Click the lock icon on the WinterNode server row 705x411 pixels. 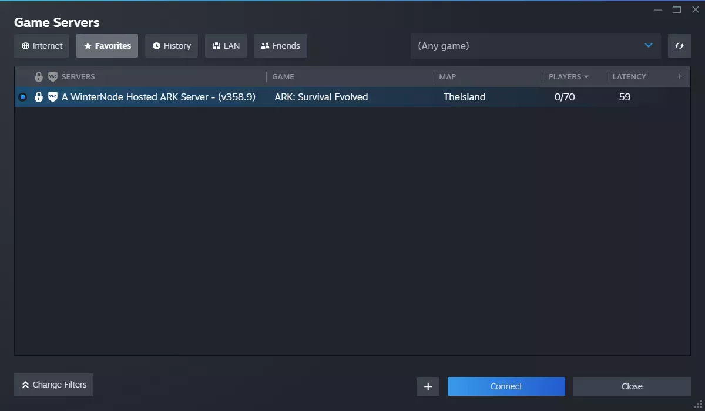[38, 97]
